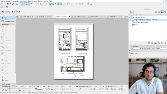Toggle the highlighted snap points ruler icon
This screenshot has width=167, height=94.
27,4
